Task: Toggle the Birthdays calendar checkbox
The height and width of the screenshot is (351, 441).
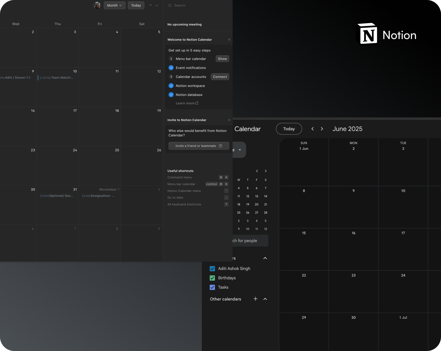Action: click(x=212, y=278)
